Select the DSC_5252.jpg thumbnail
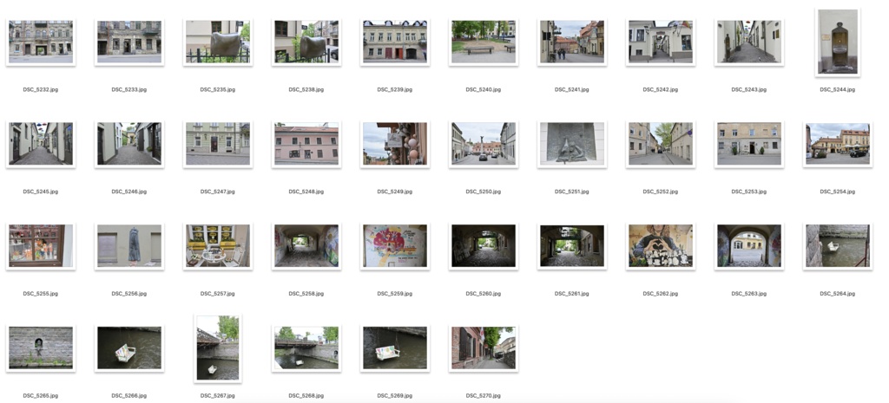Screen dimensions: 889x403 [x=661, y=145]
